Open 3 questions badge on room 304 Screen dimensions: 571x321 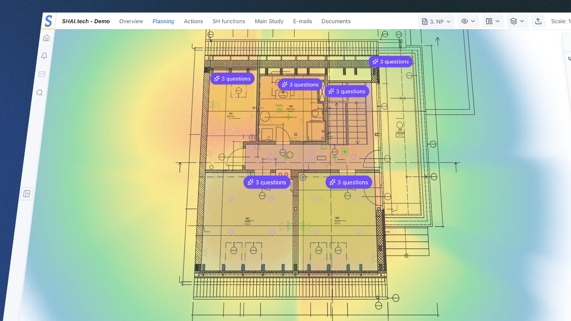(x=232, y=79)
